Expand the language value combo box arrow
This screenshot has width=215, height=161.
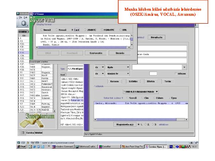[184, 67]
